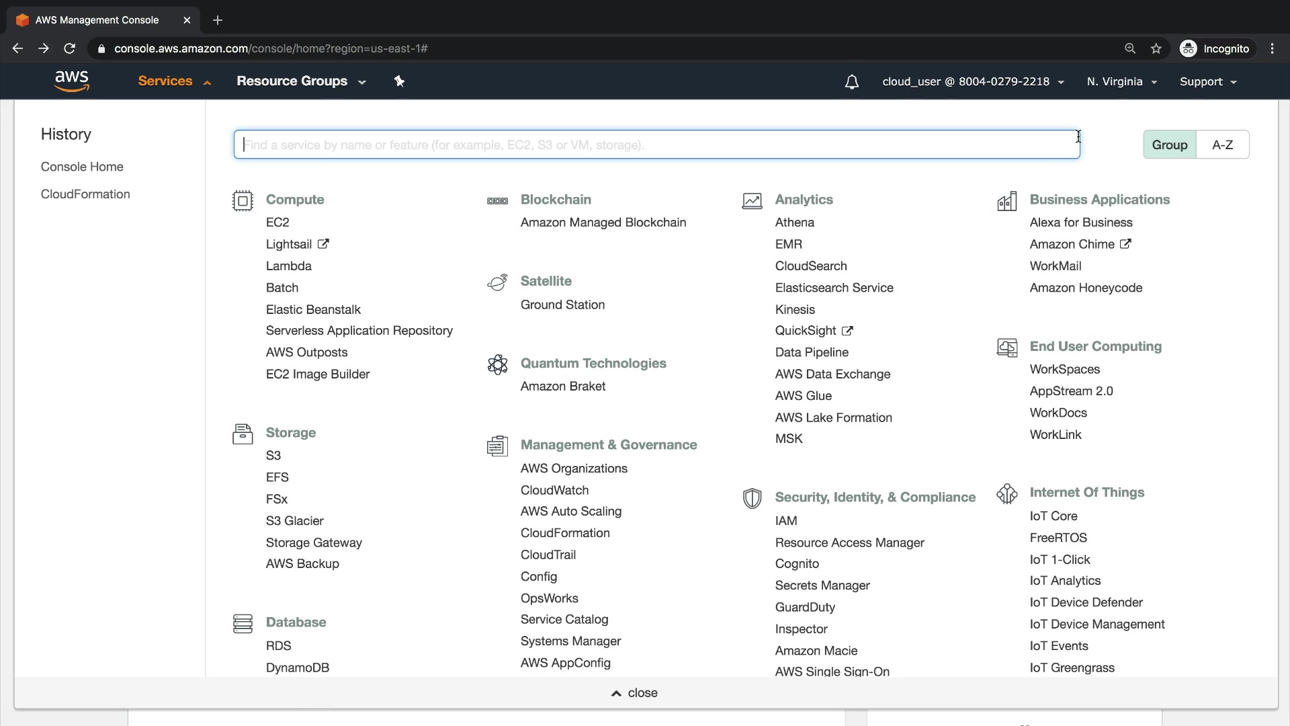Image resolution: width=1290 pixels, height=726 pixels.
Task: Open the N. Virginia region dropdown
Action: (x=1121, y=82)
